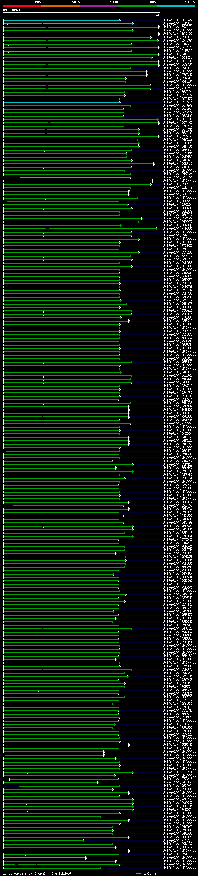Screen dimensions: 198x876
Task: Click hit label UniRef100_B6SIP4
Action: (178, 92)
